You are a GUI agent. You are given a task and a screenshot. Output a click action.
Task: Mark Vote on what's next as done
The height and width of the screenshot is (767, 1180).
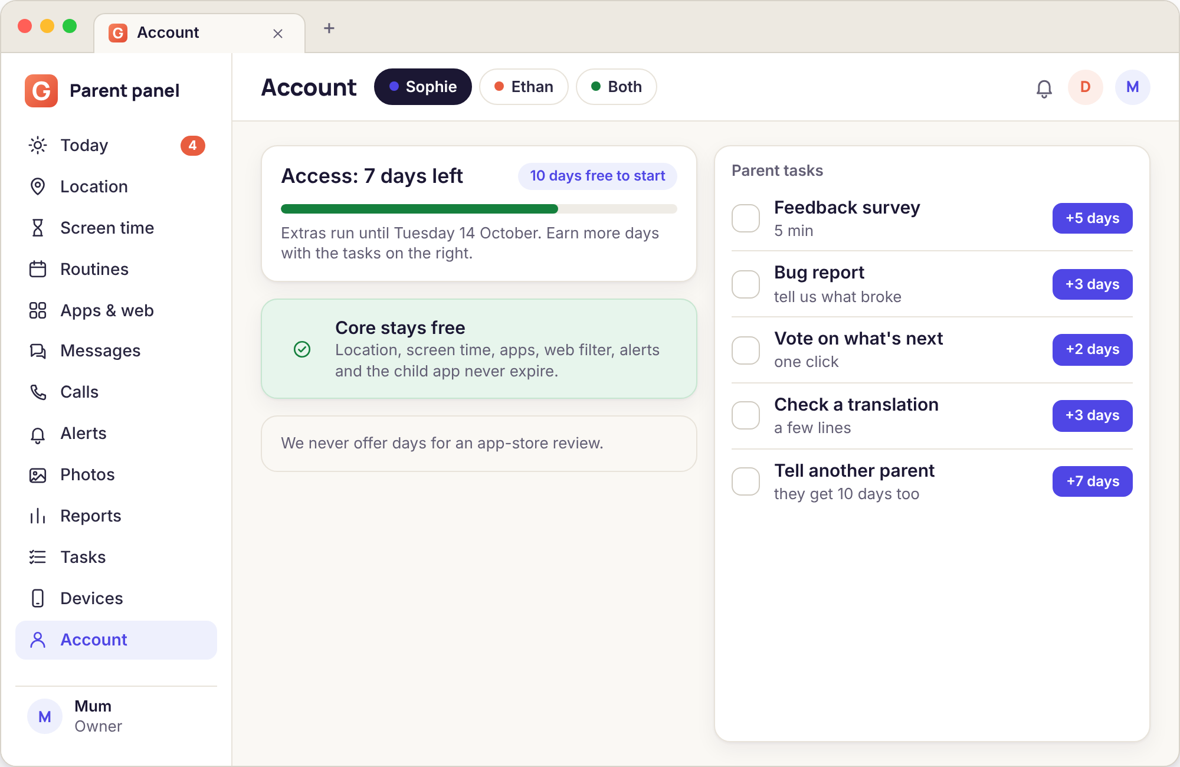746,350
